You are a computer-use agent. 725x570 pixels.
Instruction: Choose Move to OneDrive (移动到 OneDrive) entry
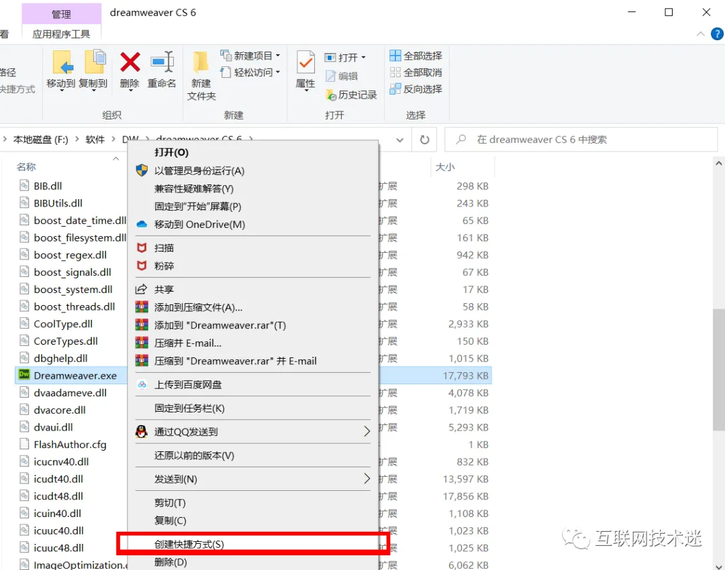tap(252, 225)
